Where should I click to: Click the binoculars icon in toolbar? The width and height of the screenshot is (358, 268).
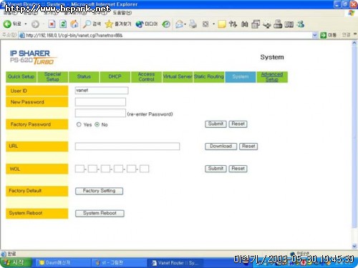point(244,24)
